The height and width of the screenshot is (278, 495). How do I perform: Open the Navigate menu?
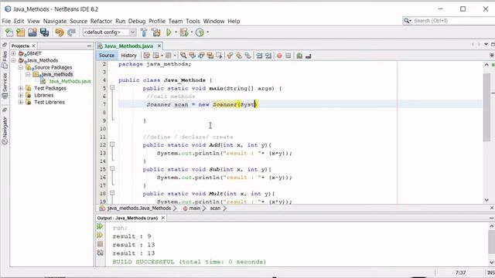coord(55,21)
